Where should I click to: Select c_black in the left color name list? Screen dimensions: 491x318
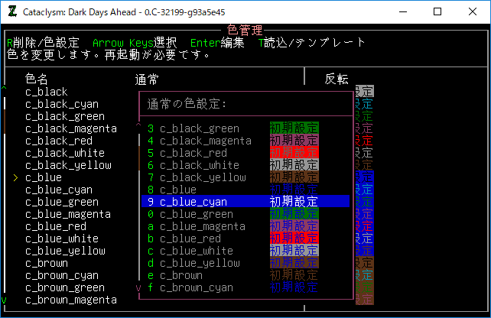pos(46,92)
